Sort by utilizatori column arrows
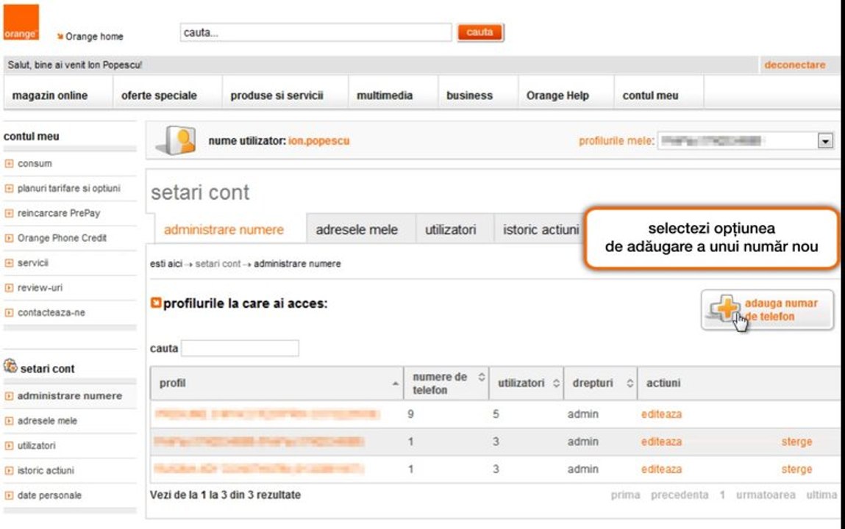This screenshot has height=529, width=845. 556,384
